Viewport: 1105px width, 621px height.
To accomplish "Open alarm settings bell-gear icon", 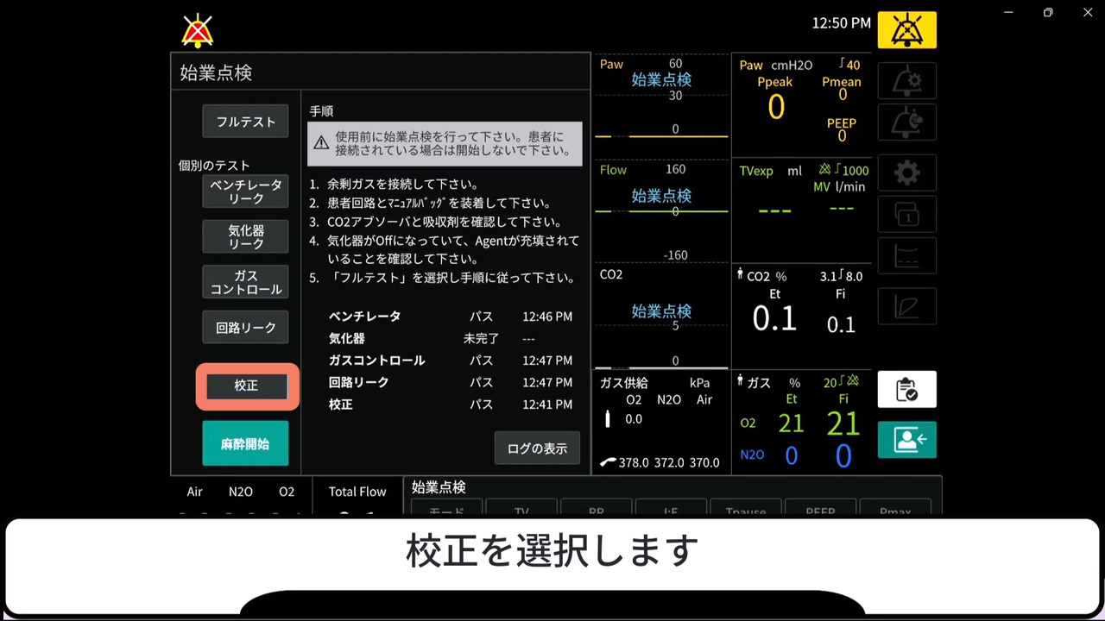I will [906, 81].
